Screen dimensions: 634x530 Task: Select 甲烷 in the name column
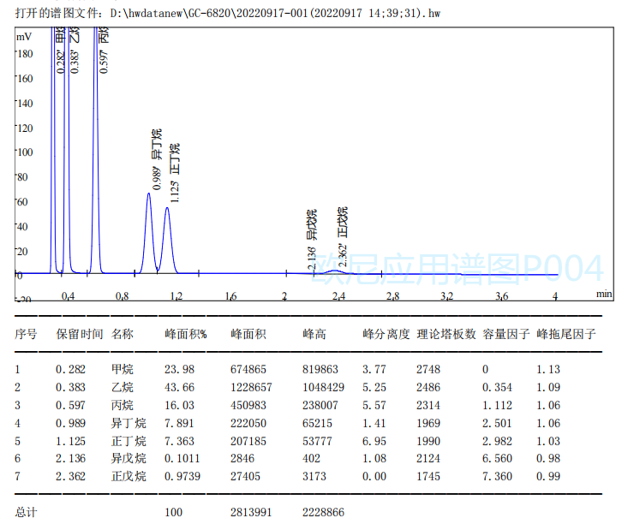point(122,370)
